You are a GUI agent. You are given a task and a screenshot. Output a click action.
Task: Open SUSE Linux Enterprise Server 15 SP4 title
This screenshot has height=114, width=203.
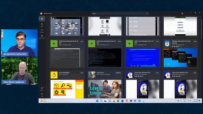coord(144,42)
